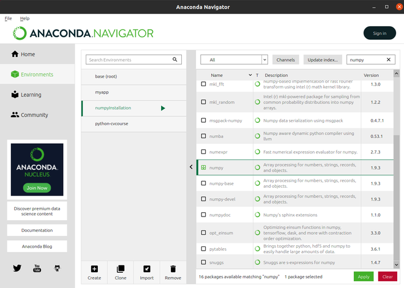Toggle the marked numpy package checkbox
Screen dimensions: 404x288
pos(204,168)
